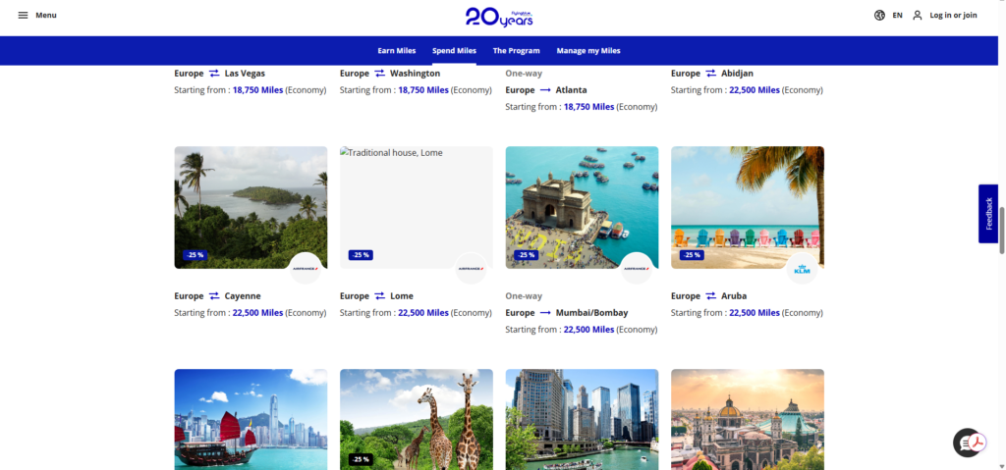Open the Feedback side tab

(988, 214)
